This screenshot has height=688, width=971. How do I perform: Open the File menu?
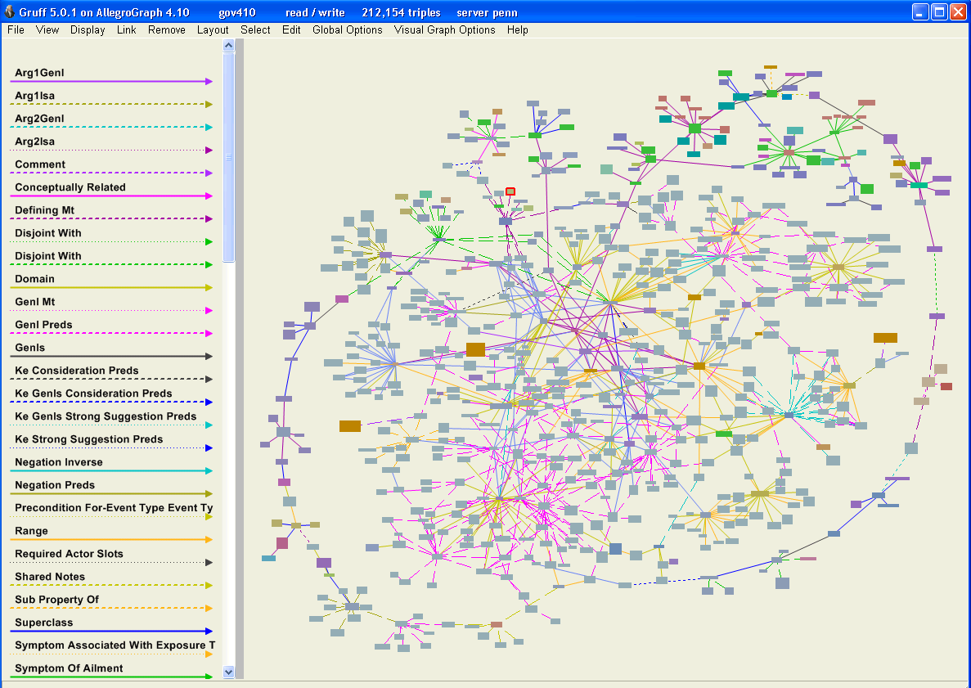(x=16, y=29)
